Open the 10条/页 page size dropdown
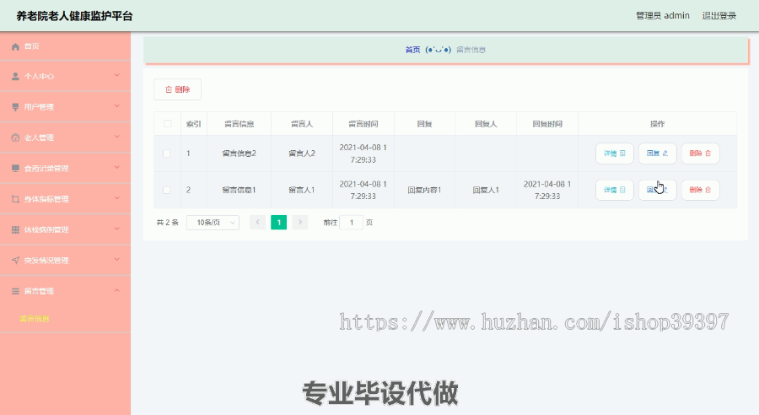This screenshot has width=759, height=415. click(x=213, y=223)
